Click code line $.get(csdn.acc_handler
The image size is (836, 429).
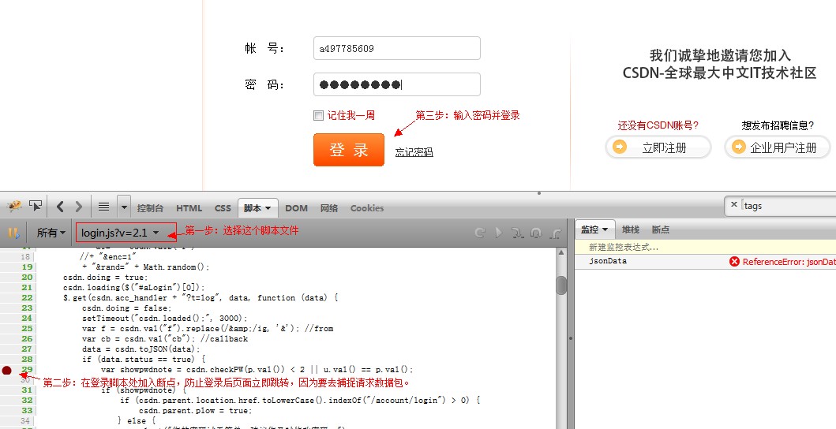201,298
